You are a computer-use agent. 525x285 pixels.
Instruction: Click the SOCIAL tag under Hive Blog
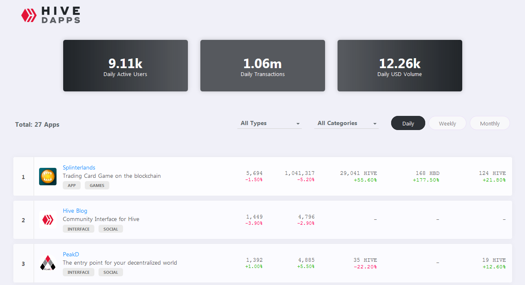pos(111,229)
